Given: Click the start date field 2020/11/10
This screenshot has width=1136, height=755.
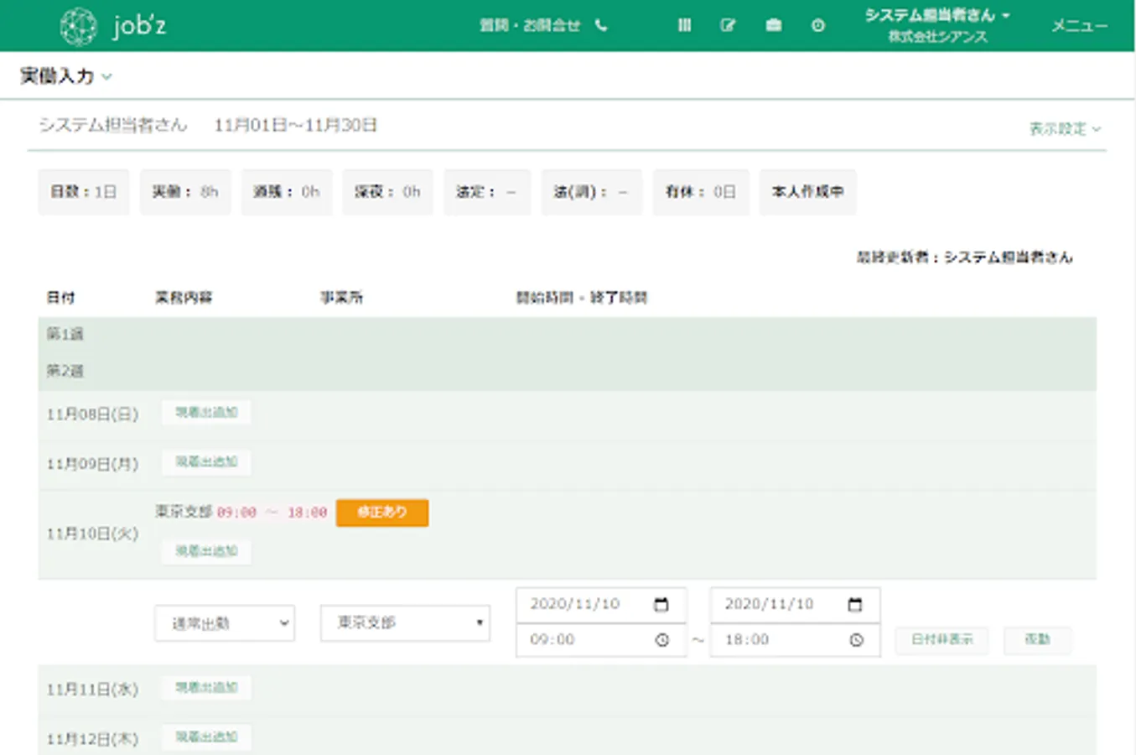Looking at the screenshot, I should (601, 604).
